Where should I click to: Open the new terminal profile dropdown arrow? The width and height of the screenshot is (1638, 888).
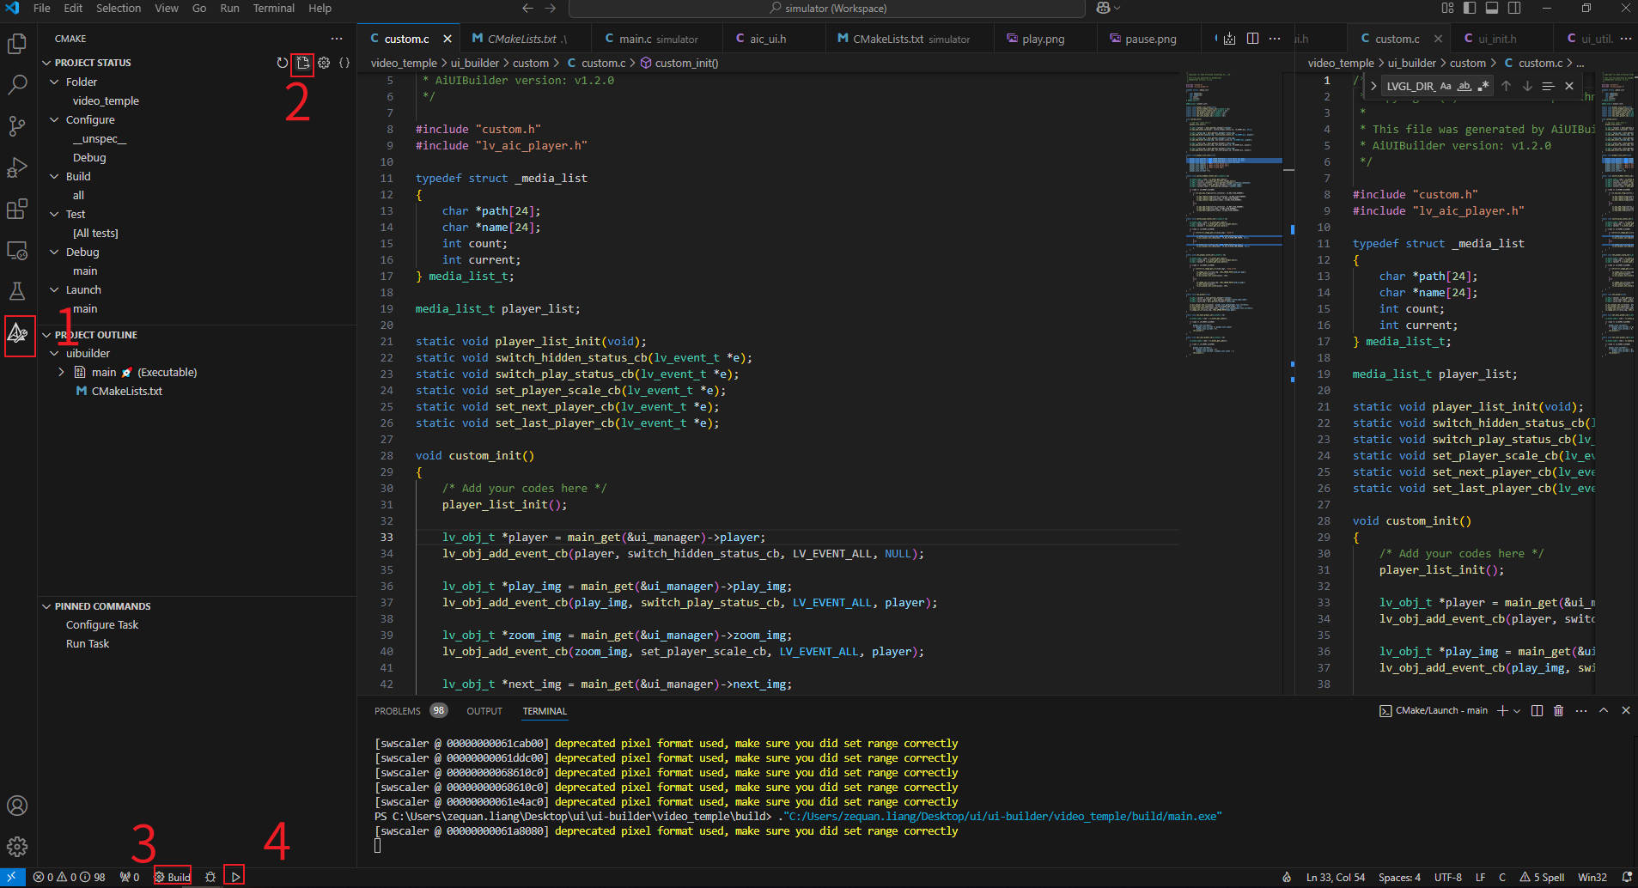click(1517, 710)
